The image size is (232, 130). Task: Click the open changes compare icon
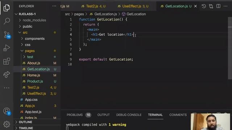pyautogui.click(x=211, y=6)
